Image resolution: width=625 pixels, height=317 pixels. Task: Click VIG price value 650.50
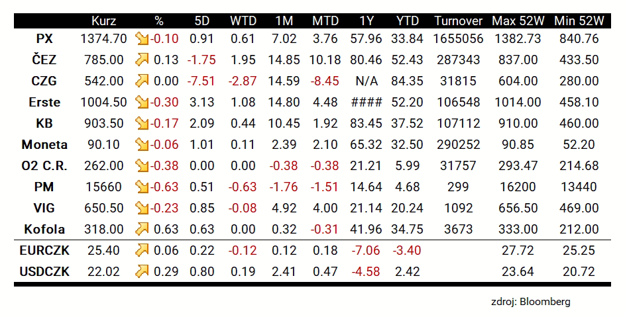click(x=103, y=208)
